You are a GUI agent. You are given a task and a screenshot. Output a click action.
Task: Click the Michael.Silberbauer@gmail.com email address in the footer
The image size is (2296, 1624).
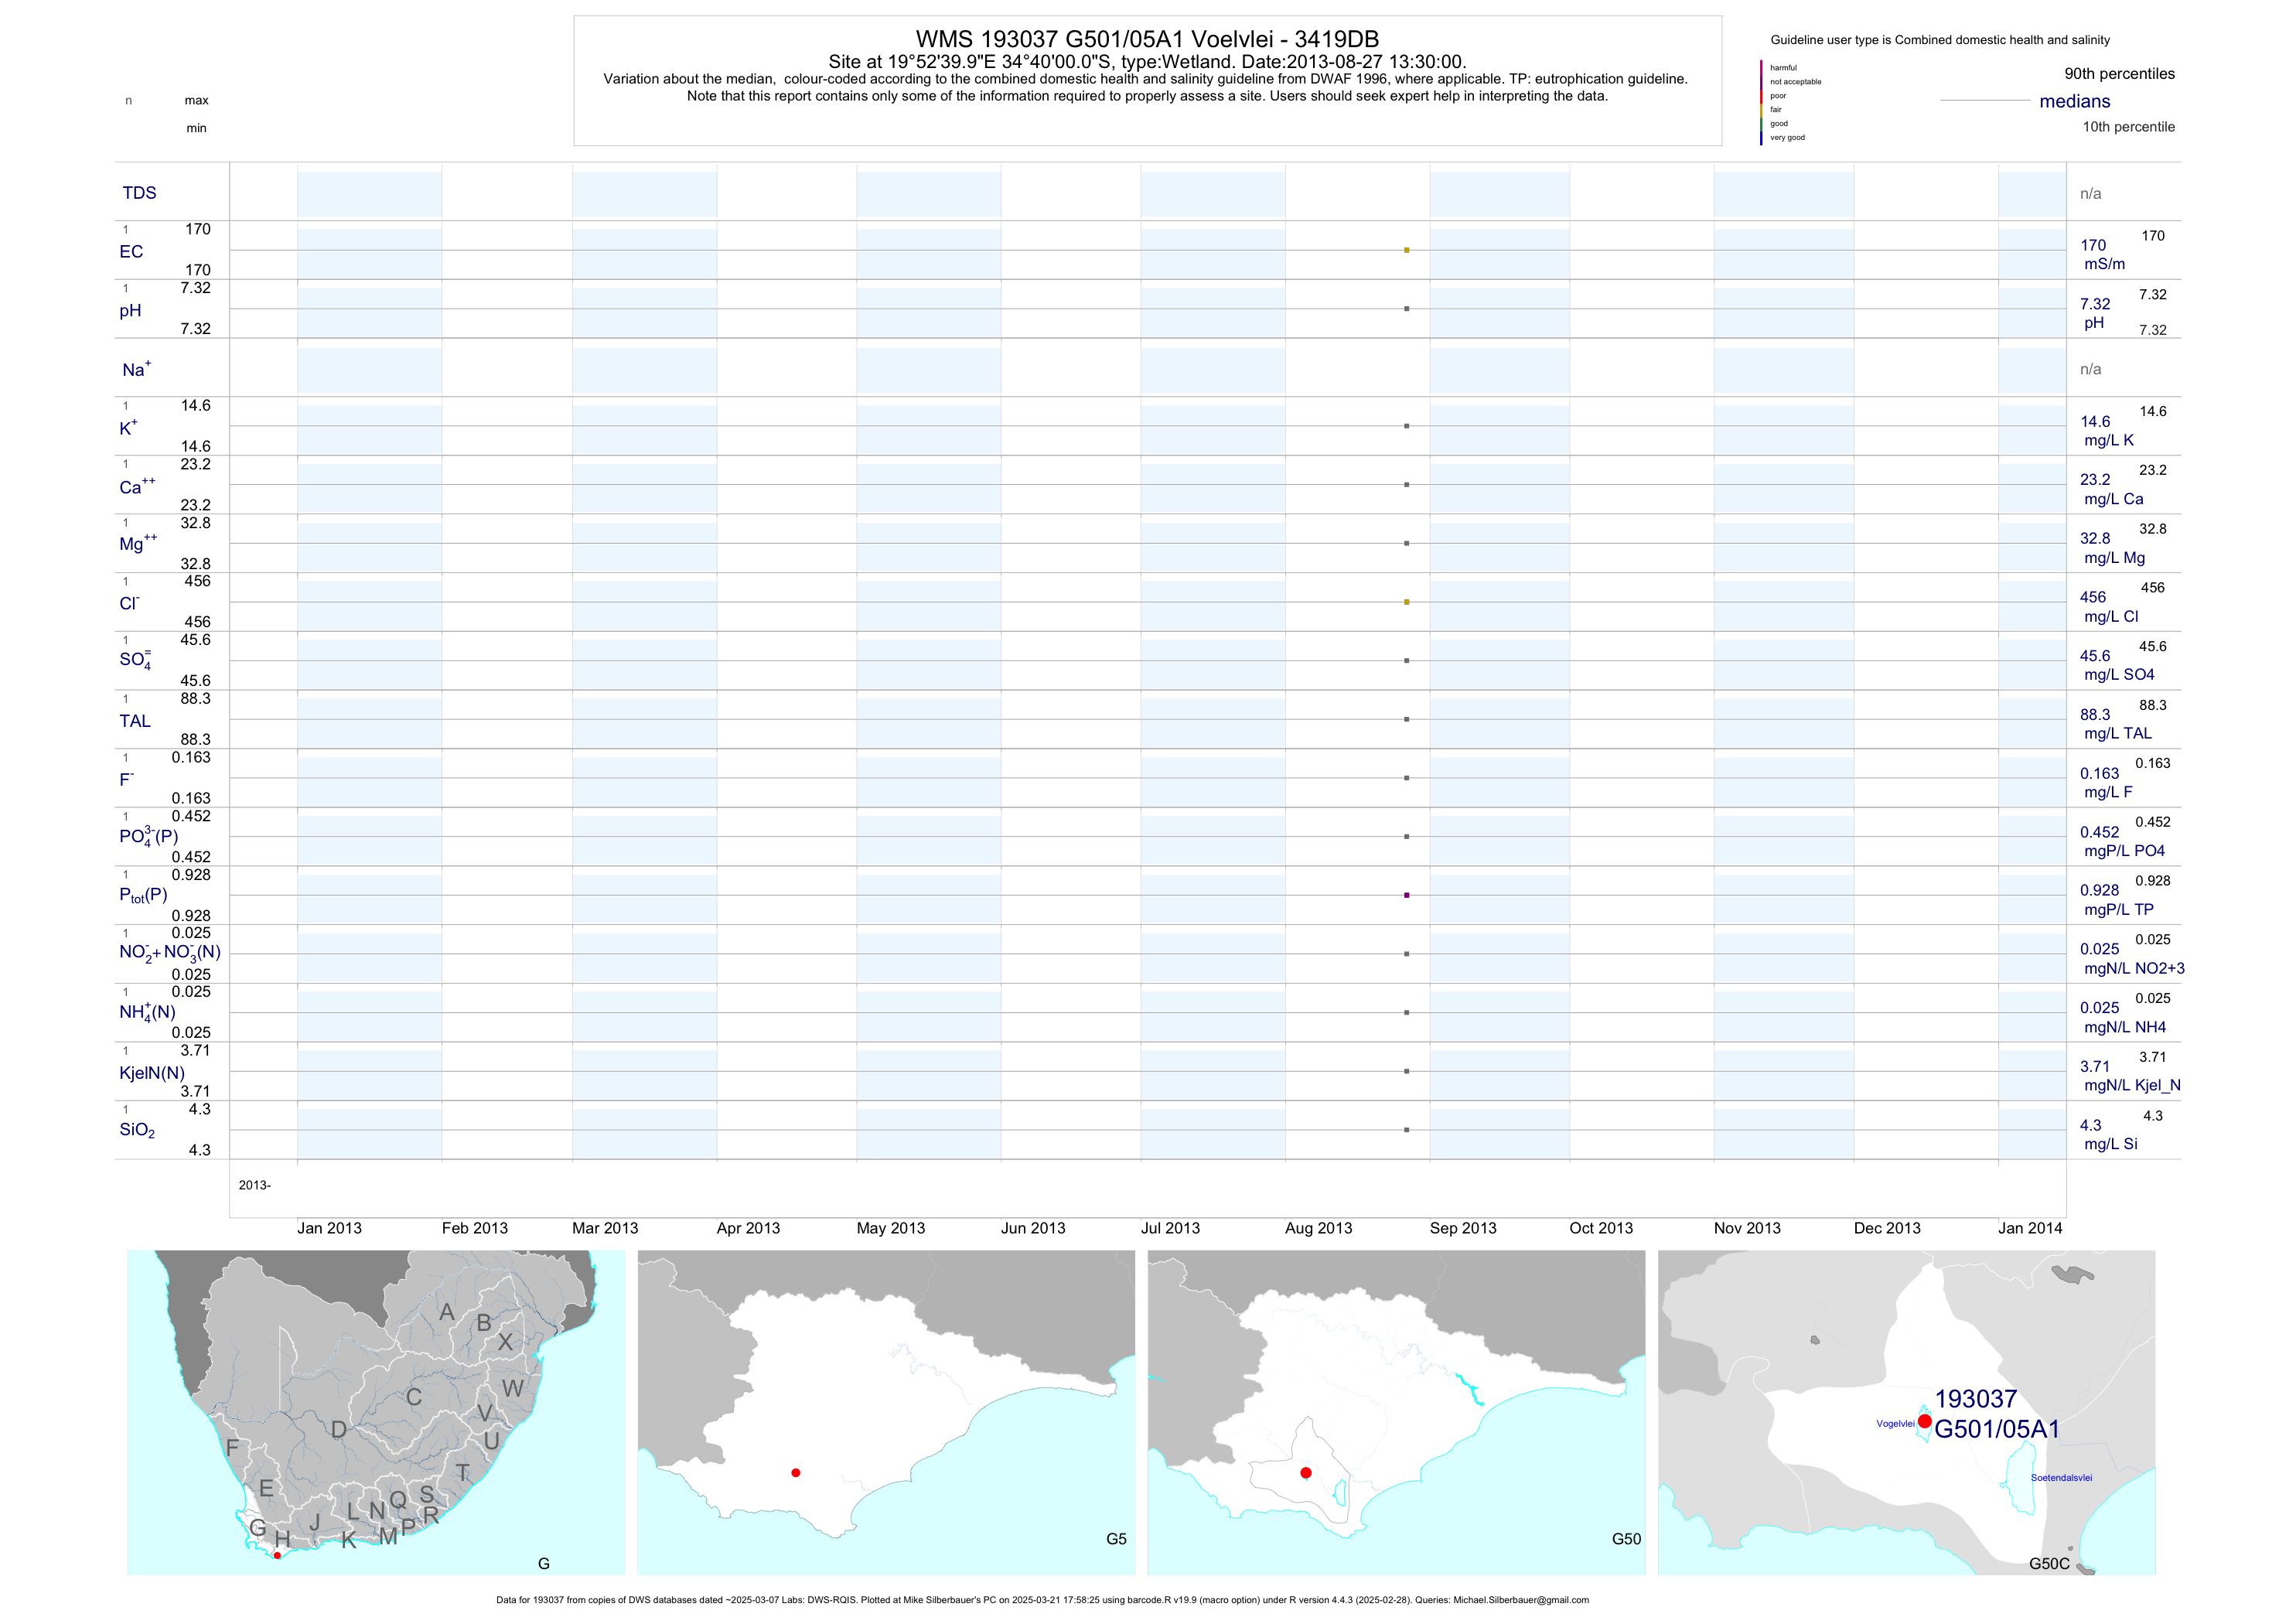[1520, 1600]
